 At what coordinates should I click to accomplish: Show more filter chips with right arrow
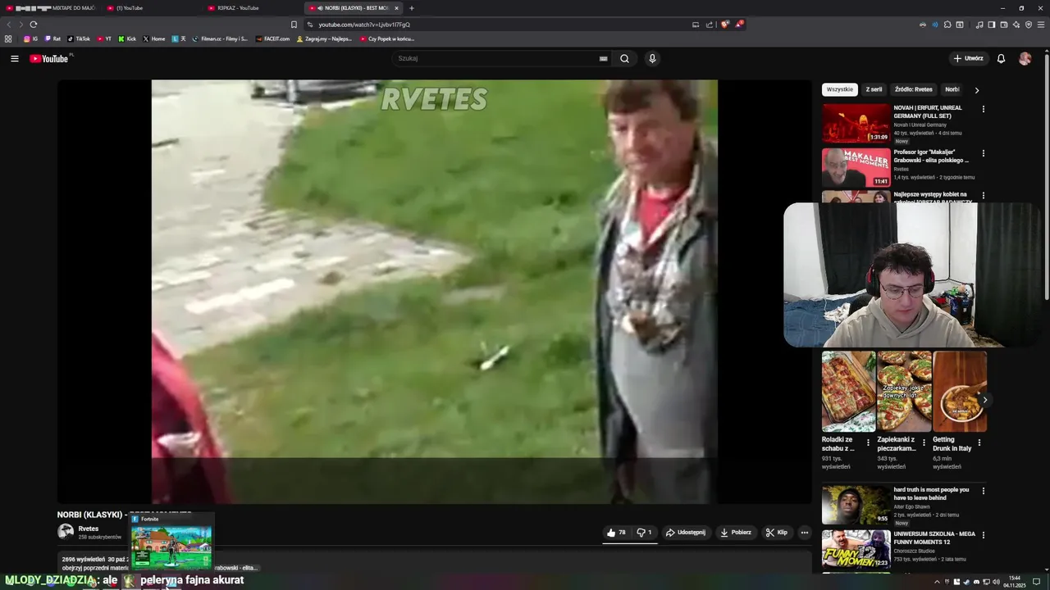976,90
